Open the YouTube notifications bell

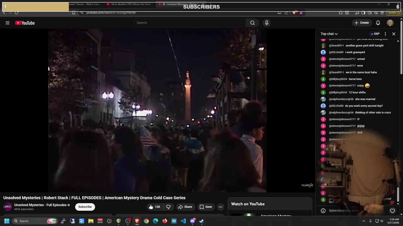[378, 23]
